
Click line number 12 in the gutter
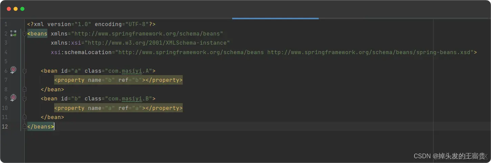(5, 126)
